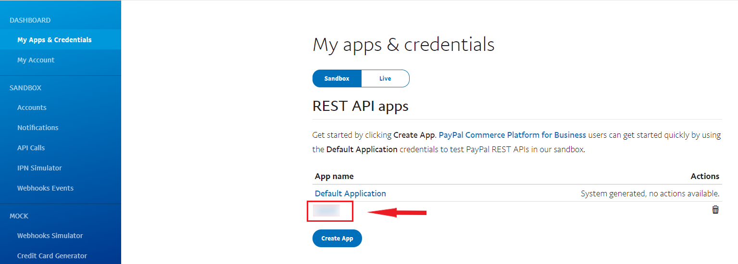The height and width of the screenshot is (264, 738).
Task: Switch to Live environment
Action: (385, 78)
